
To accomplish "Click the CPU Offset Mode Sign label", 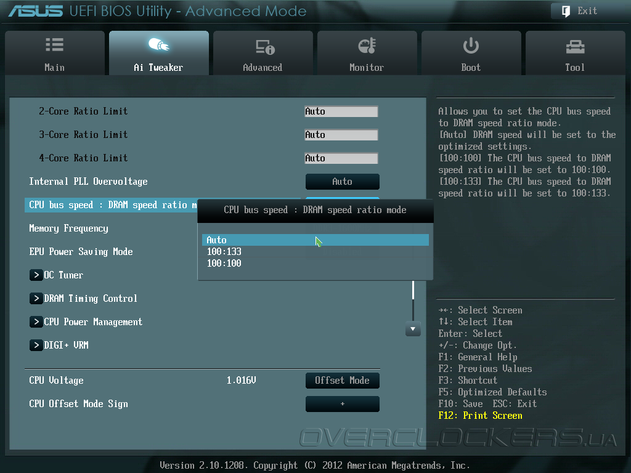I will 78,404.
